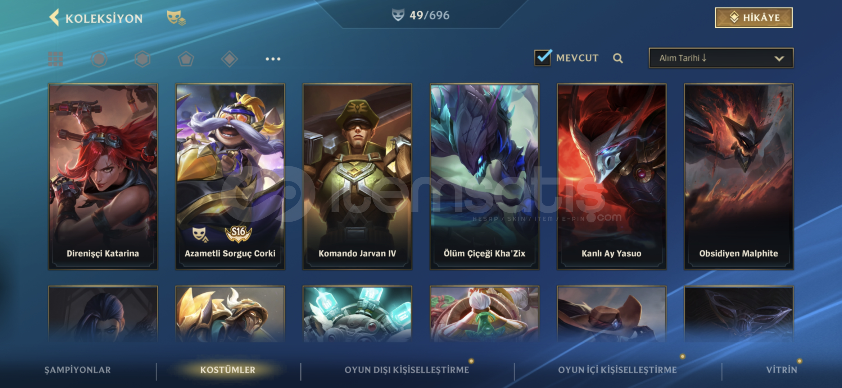The width and height of the screenshot is (842, 388).
Task: Filter skins by the pentagon rarity icon
Action: click(x=186, y=59)
